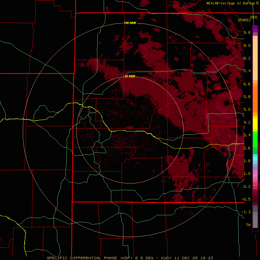Click the 3.4 legend value
Viewport: 260px width, 260px height.
point(247,135)
